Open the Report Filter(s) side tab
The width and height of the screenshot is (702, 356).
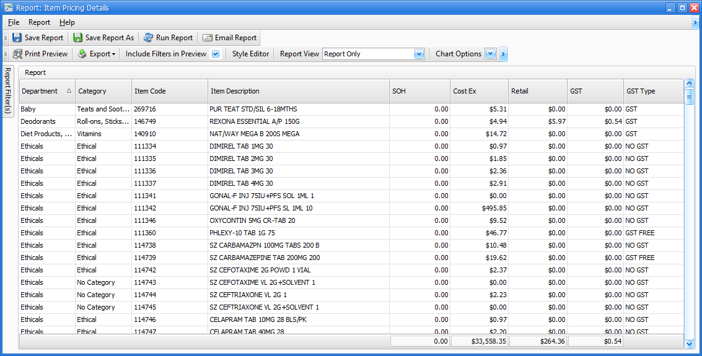(8, 90)
